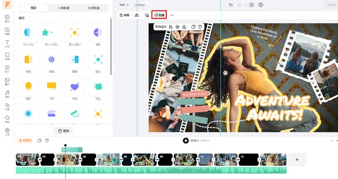Select the fade in/out half-circle animation preset
338x179 pixels.
pos(28,32)
